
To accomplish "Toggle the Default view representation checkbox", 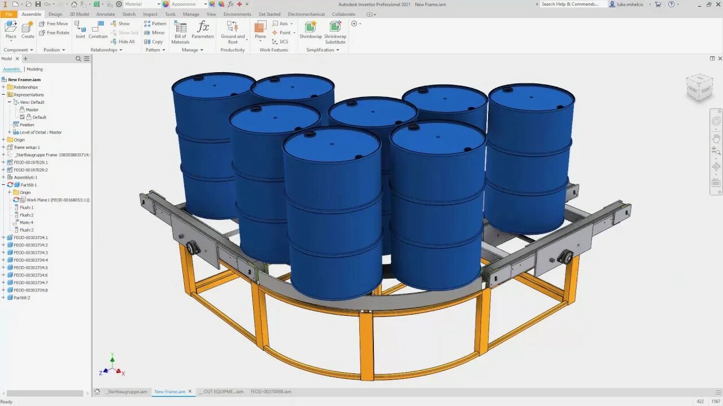I will (x=22, y=117).
